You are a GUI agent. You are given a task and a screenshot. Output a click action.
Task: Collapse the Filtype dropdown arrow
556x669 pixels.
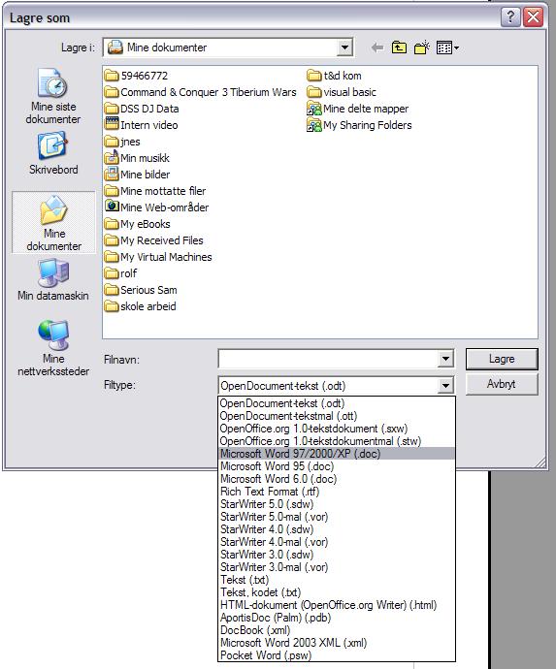point(445,386)
